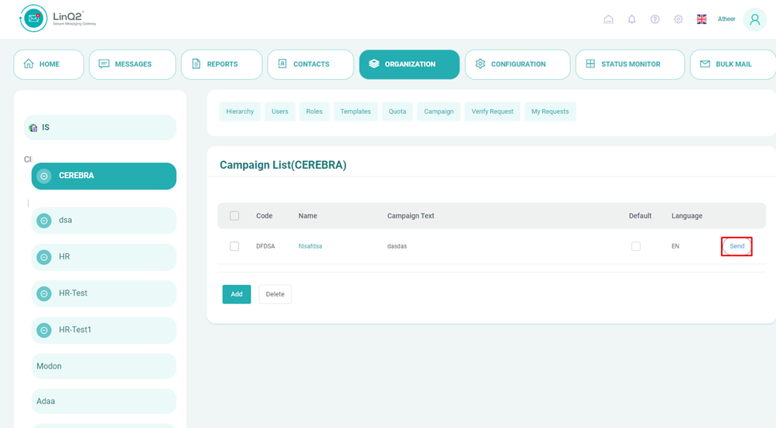776x428 pixels.
Task: Open the CONTACTS tab
Action: tap(310, 64)
